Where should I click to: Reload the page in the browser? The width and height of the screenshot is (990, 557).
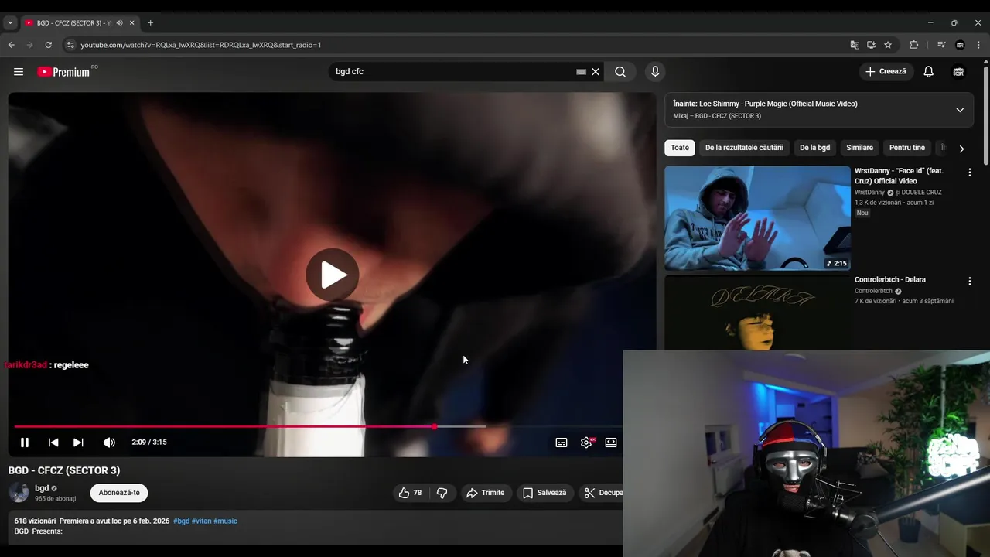pos(48,45)
